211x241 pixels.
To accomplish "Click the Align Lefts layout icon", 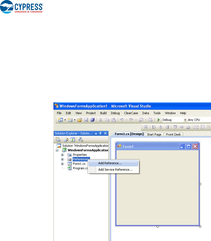I will pyautogui.click(x=154, y=127).
